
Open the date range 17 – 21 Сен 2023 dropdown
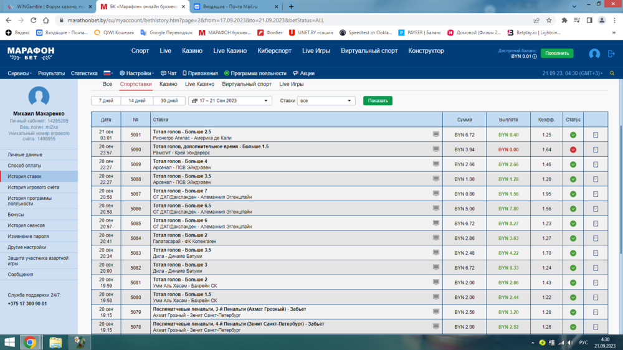(x=230, y=100)
